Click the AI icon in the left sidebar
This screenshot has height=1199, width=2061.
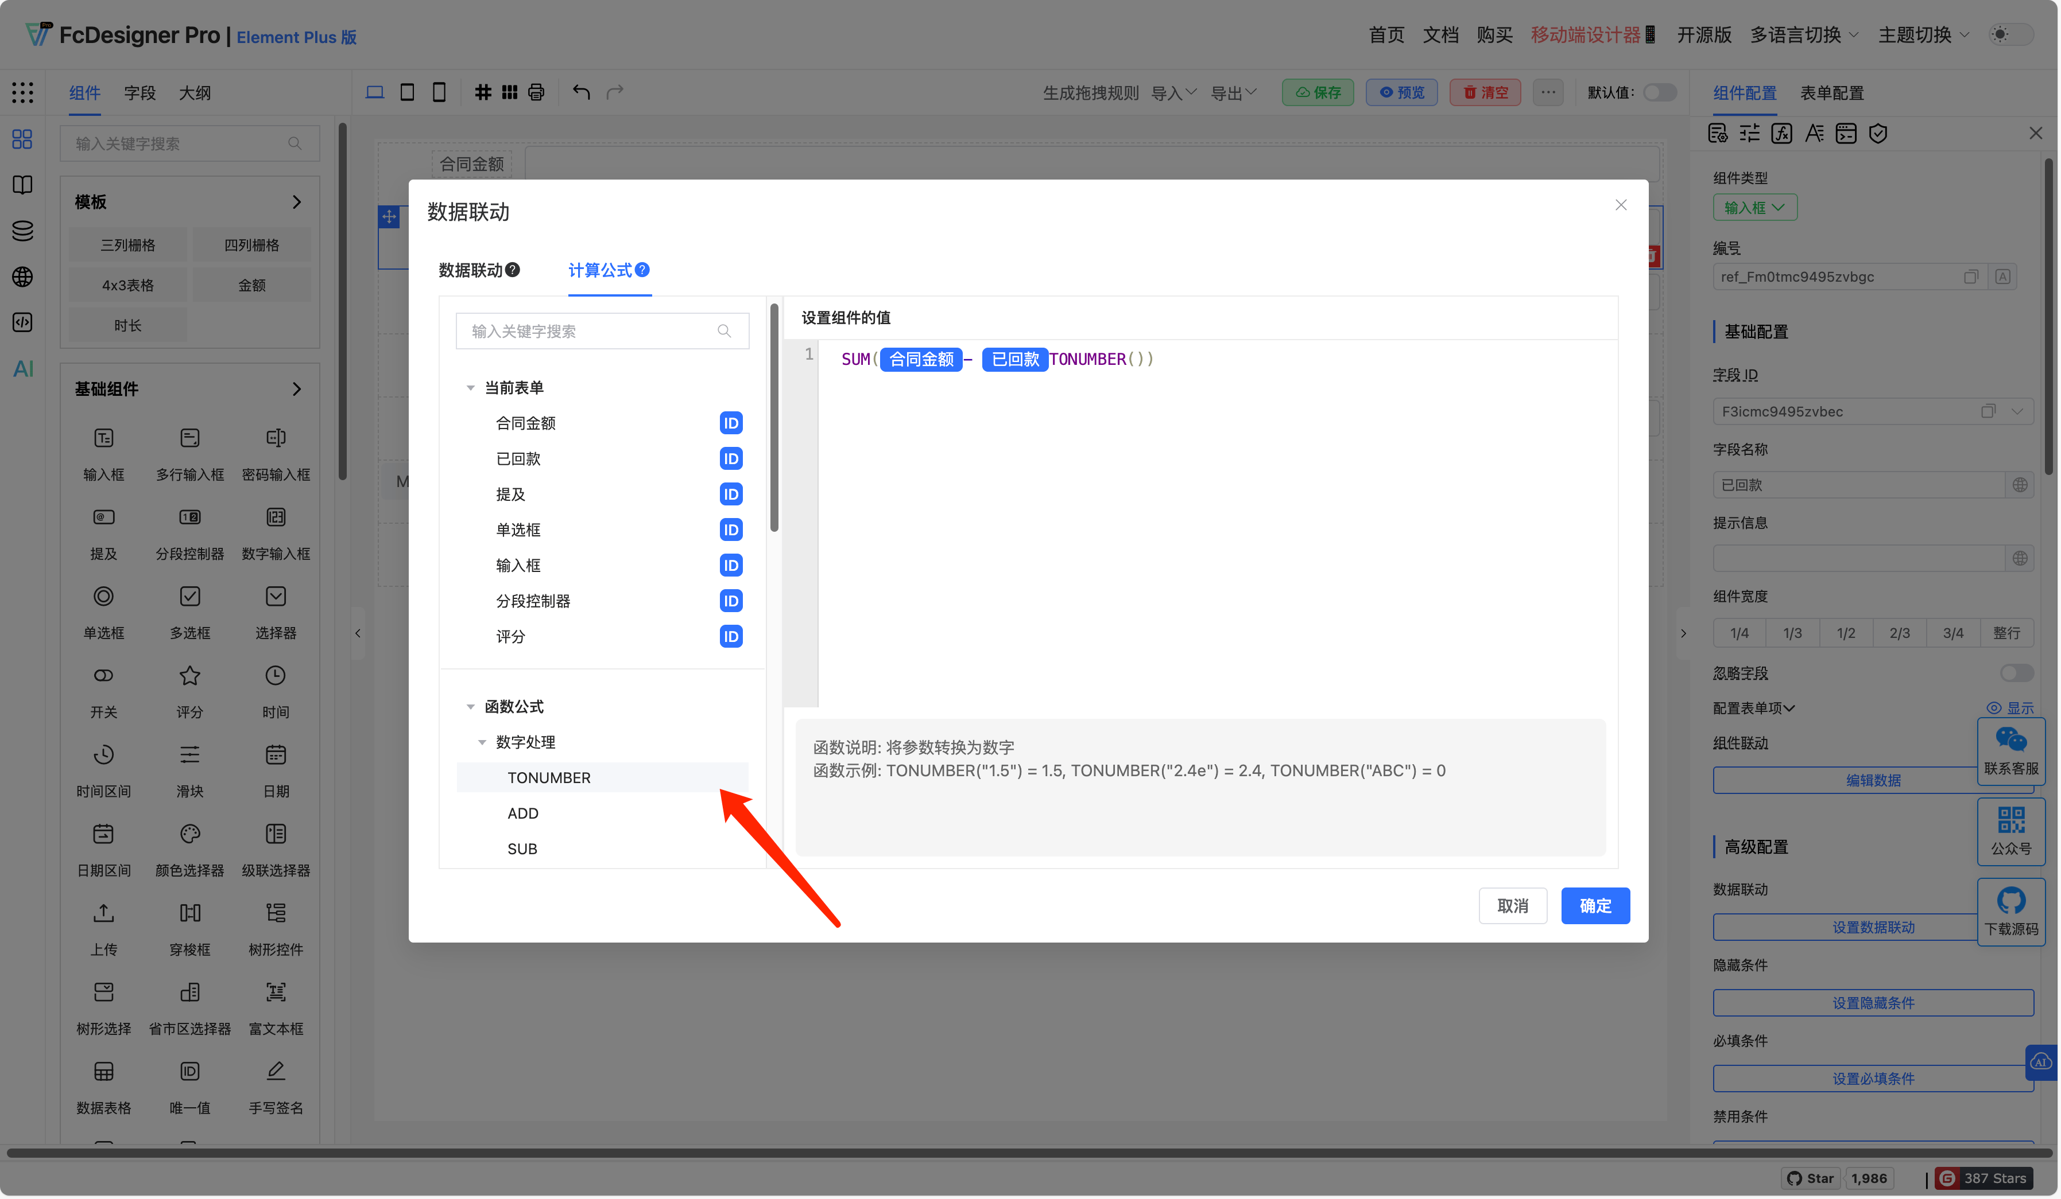pyautogui.click(x=23, y=369)
